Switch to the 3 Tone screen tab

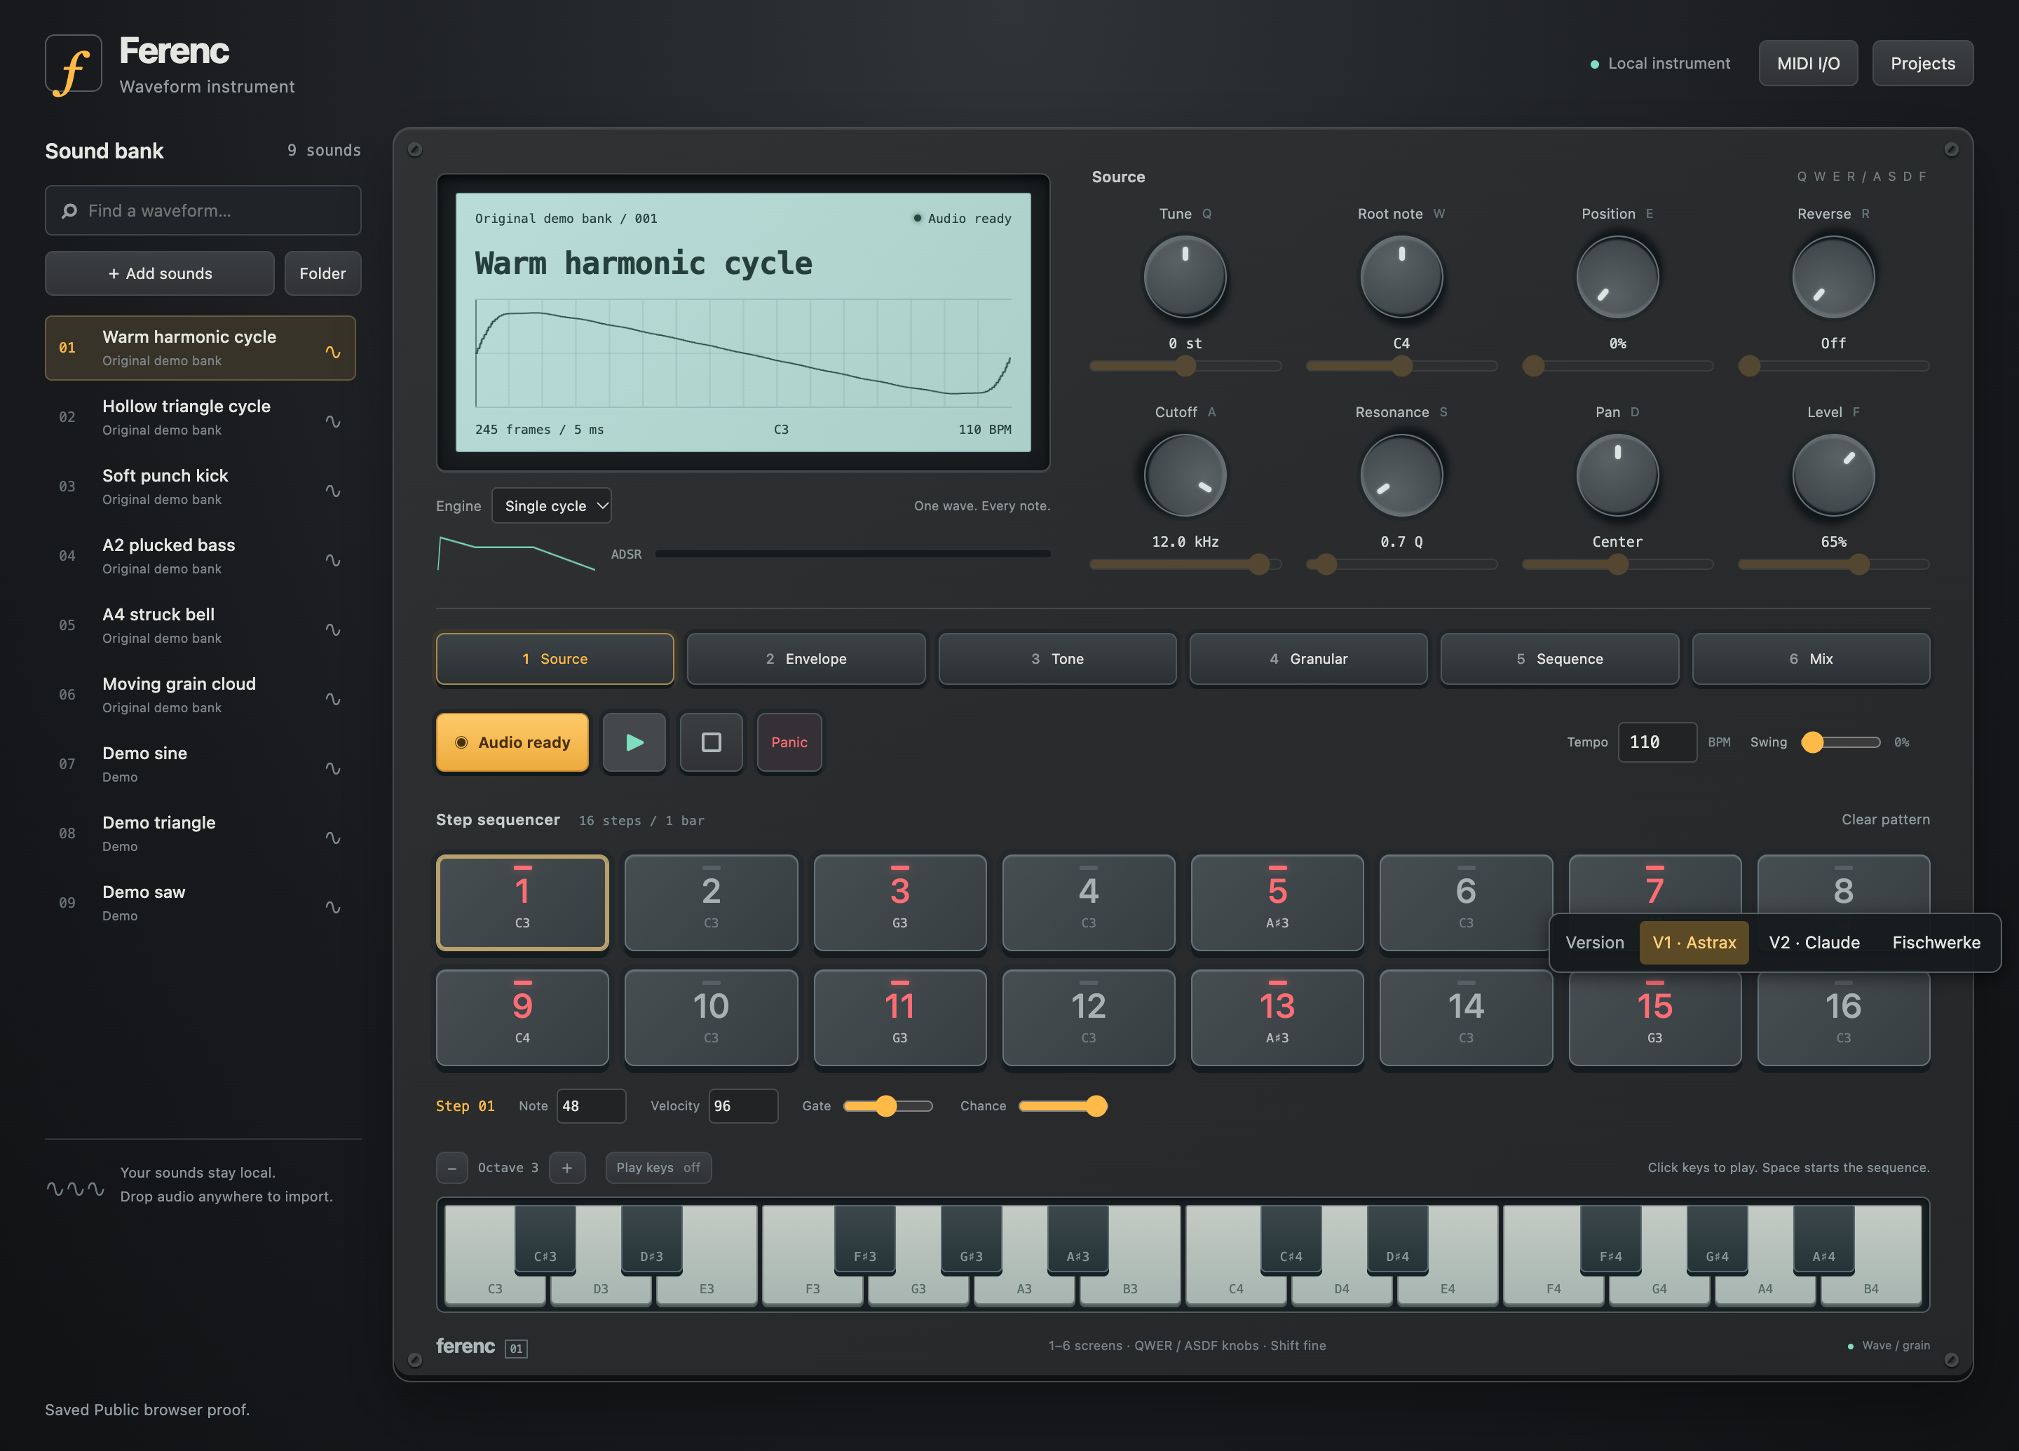click(x=1056, y=659)
